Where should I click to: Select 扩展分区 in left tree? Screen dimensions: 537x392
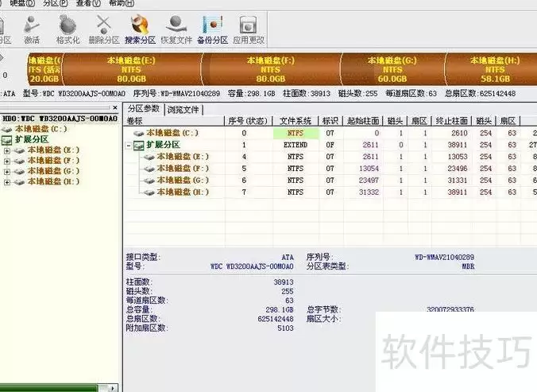pos(32,139)
